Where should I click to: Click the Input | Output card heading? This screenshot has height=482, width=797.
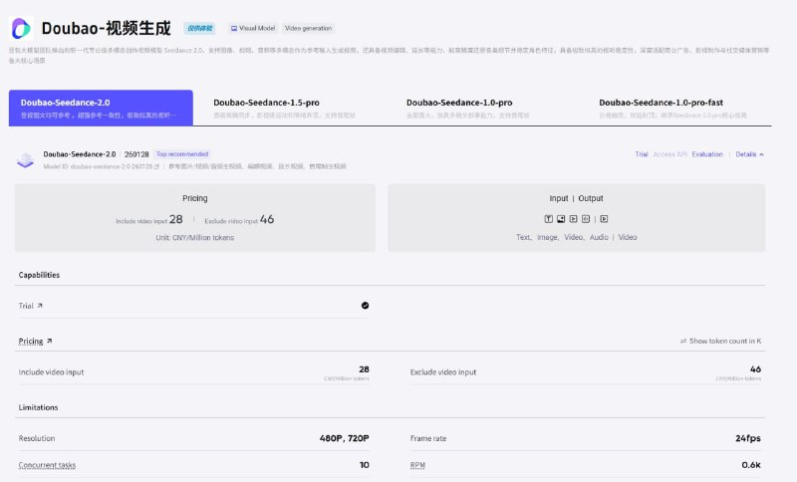pyautogui.click(x=576, y=198)
